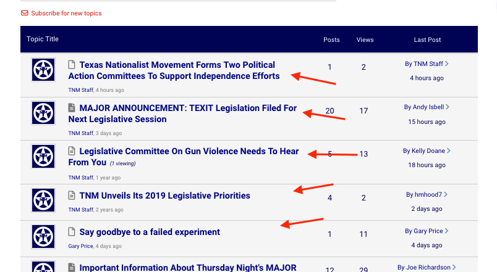Click chevron next to By Andy Isbell
The height and width of the screenshot is (272, 497).
[448, 107]
